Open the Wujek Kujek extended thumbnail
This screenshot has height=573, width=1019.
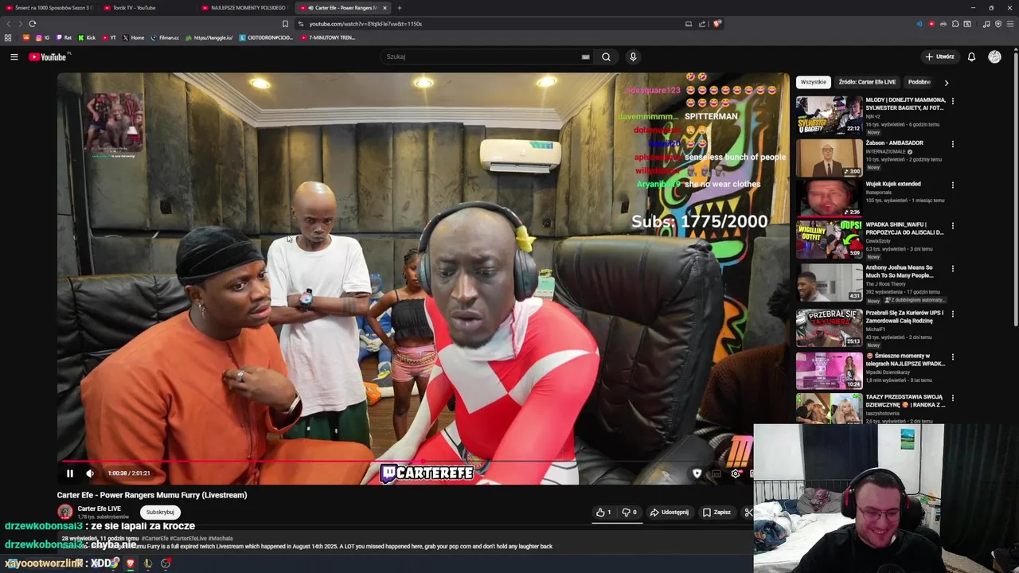coord(829,198)
